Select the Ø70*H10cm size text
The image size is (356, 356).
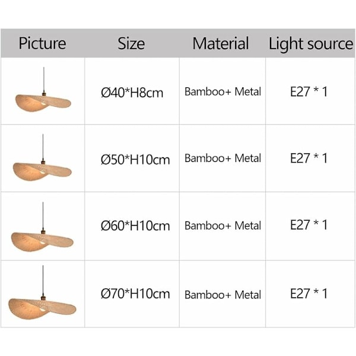tap(135, 294)
